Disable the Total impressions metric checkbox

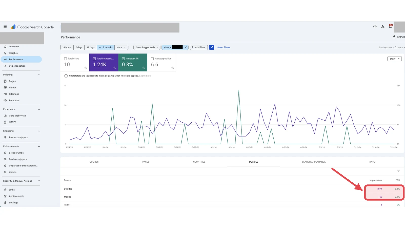94,59
